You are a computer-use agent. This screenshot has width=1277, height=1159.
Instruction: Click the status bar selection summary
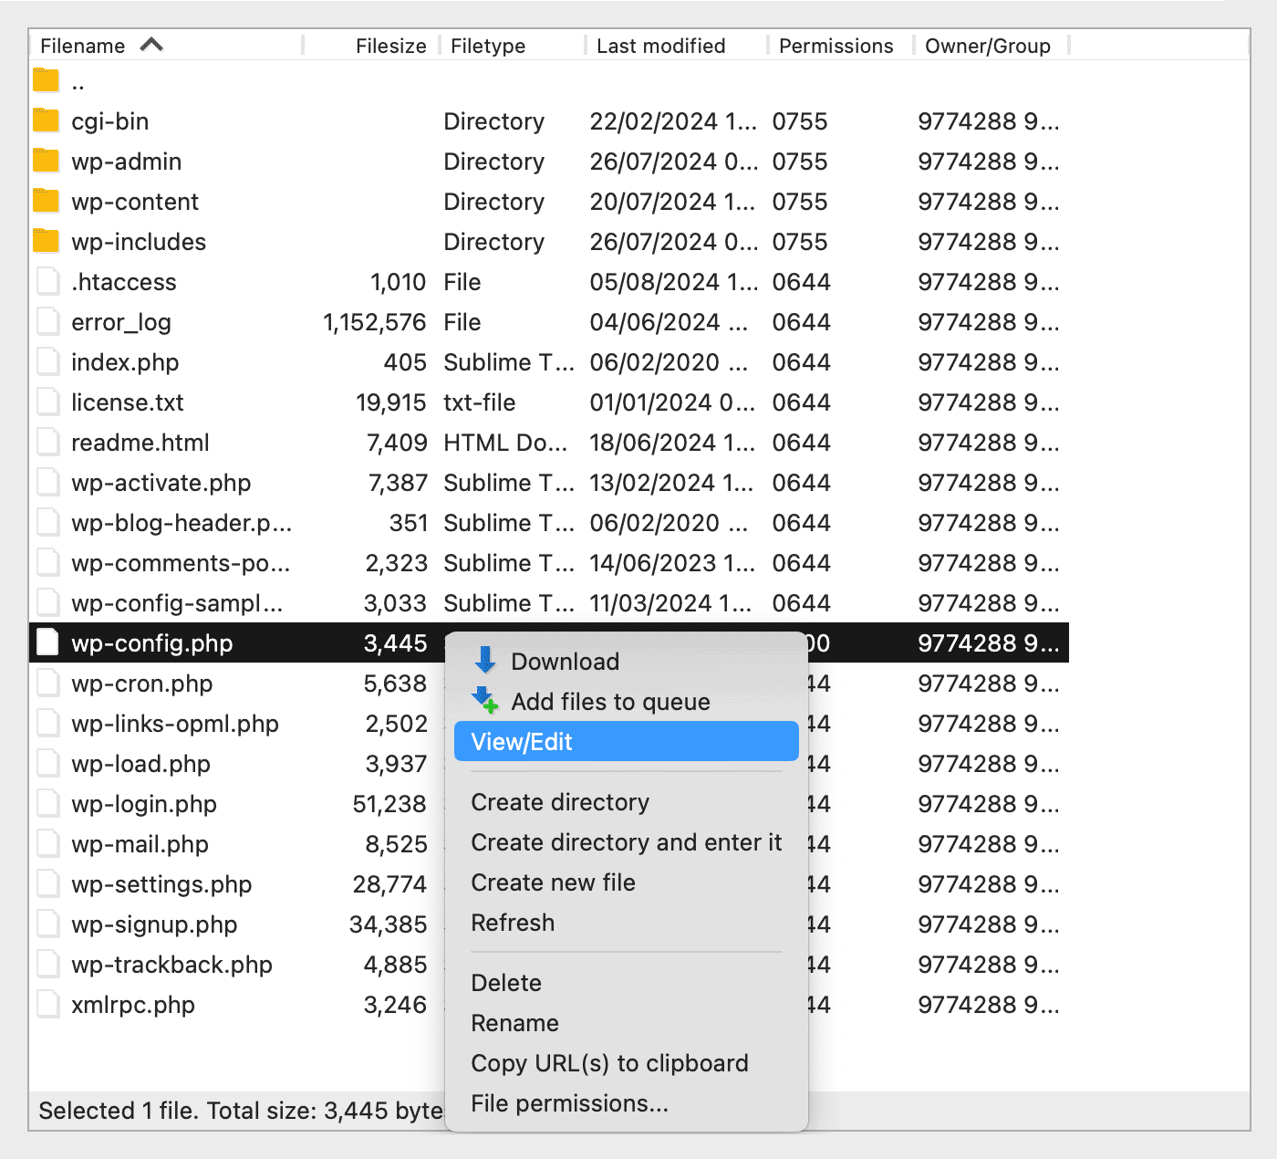coord(241,1111)
